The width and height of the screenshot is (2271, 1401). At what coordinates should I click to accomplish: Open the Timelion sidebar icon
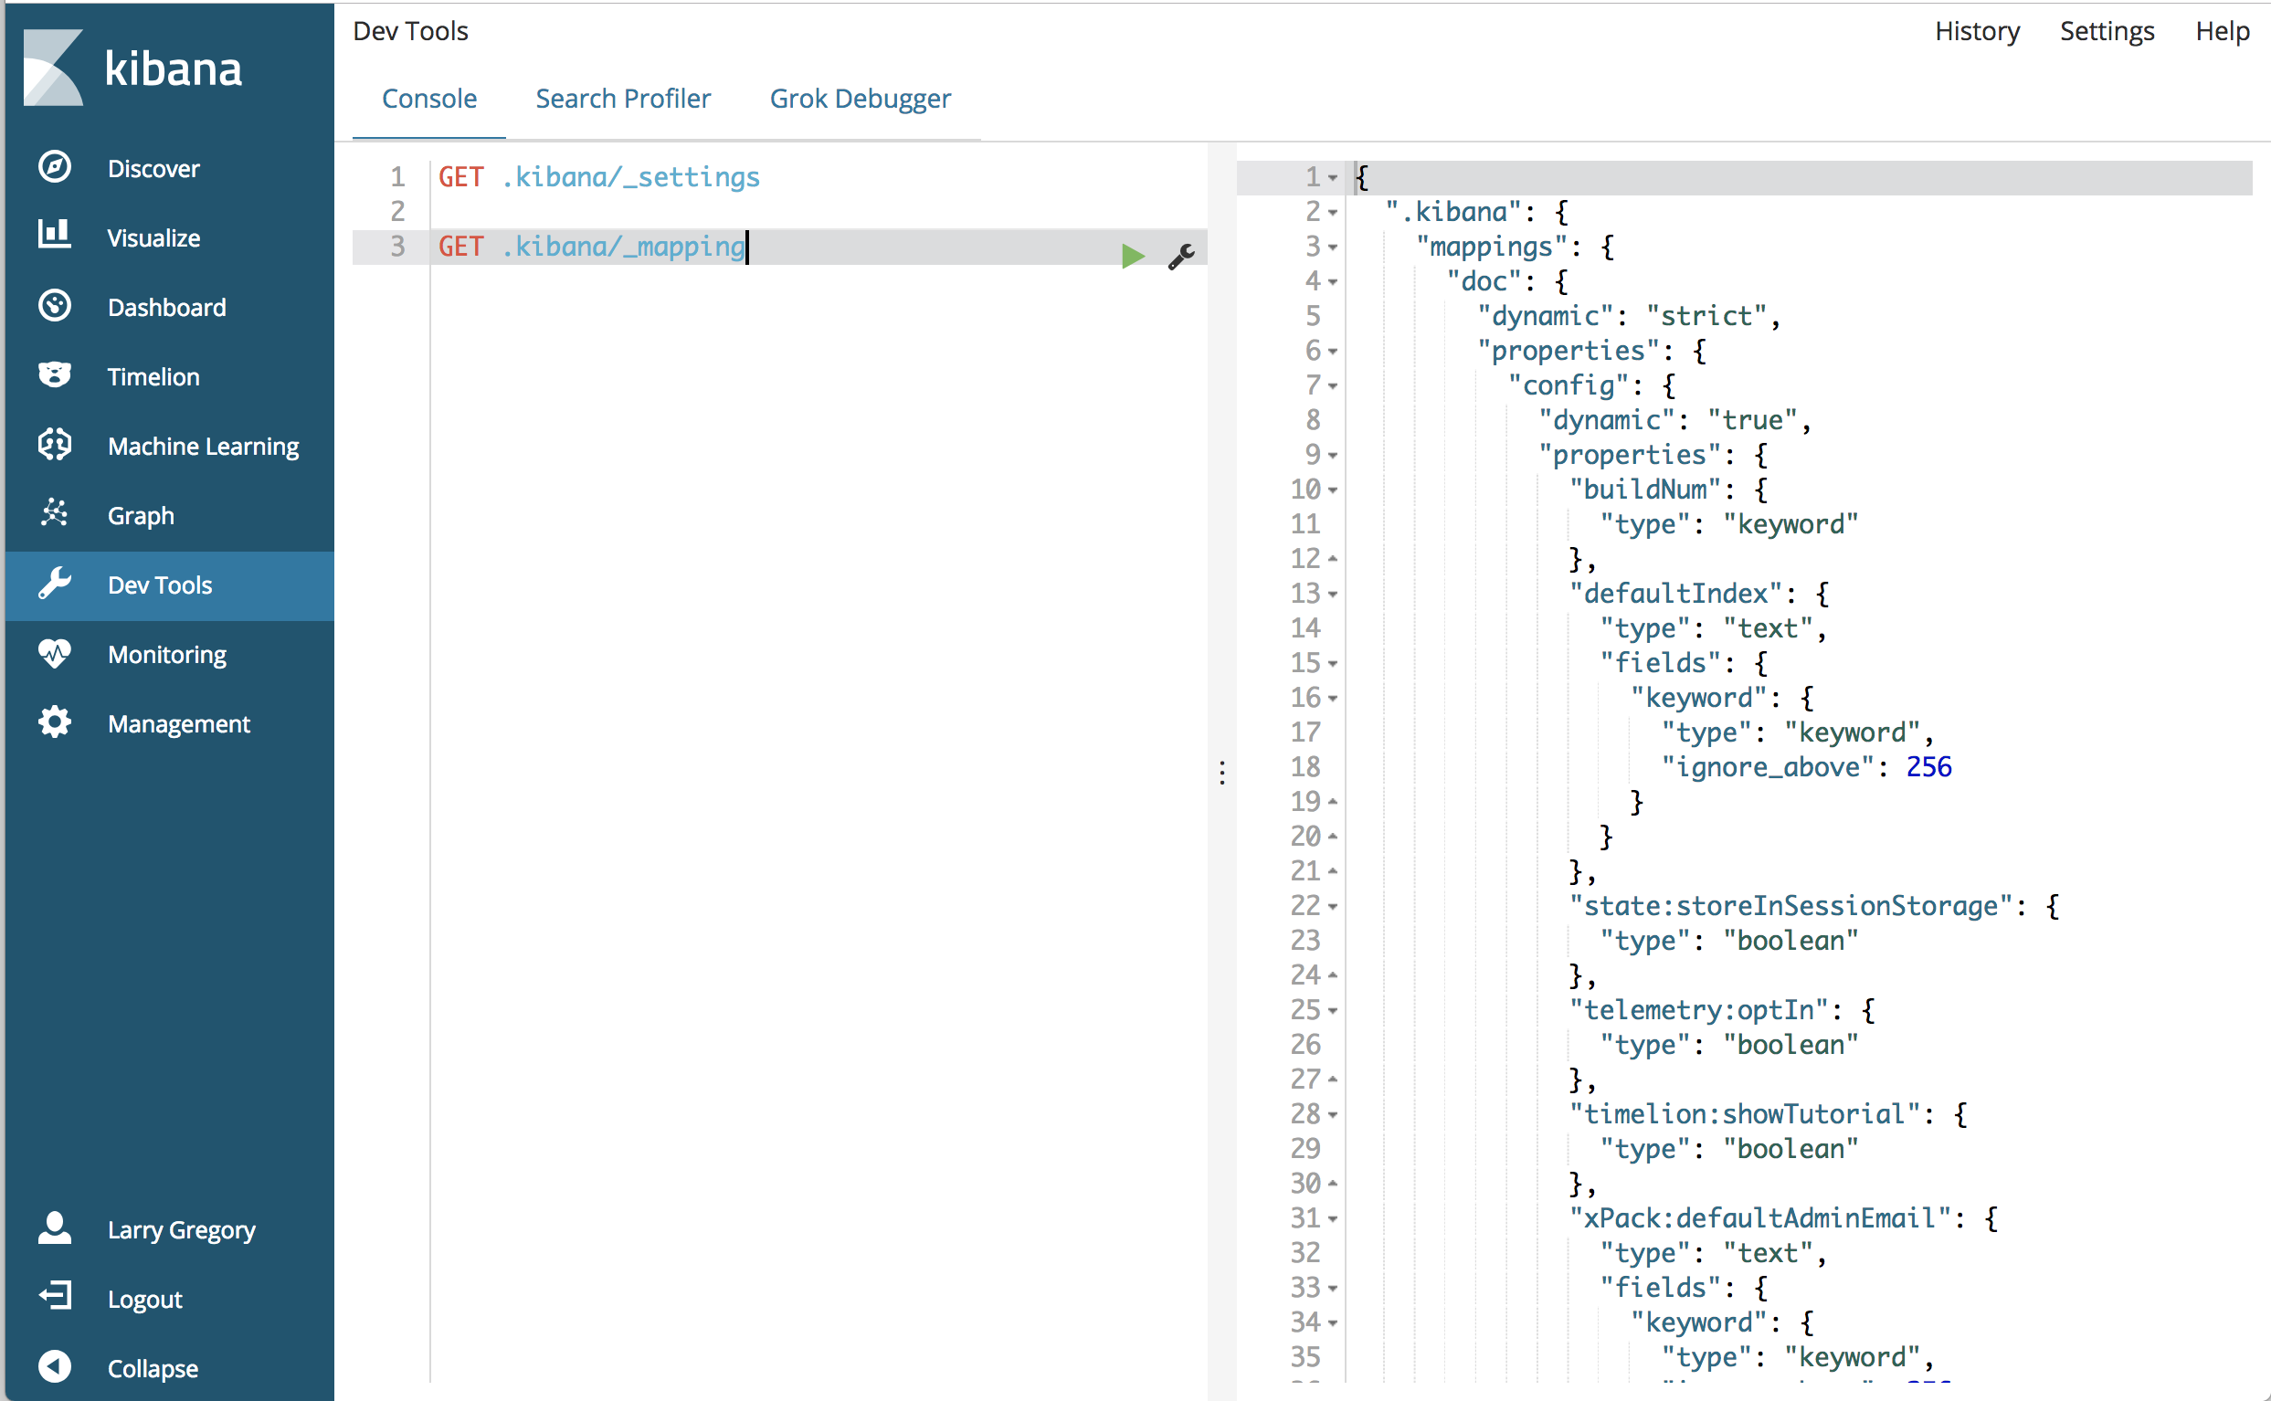55,375
